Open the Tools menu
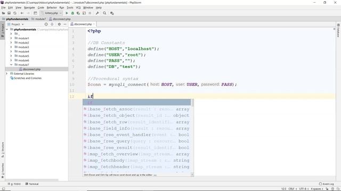The height and width of the screenshot is (191, 341). click(x=70, y=7)
